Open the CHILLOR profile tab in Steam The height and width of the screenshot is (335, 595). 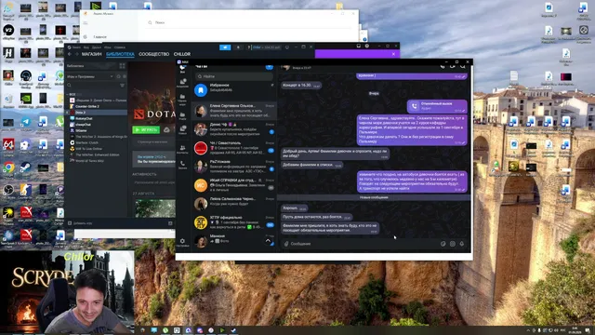click(x=182, y=54)
